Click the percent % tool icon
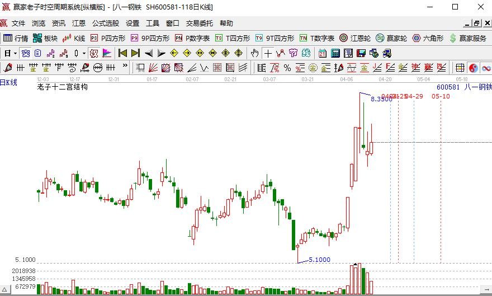This screenshot has width=492, height=296. coord(287,68)
